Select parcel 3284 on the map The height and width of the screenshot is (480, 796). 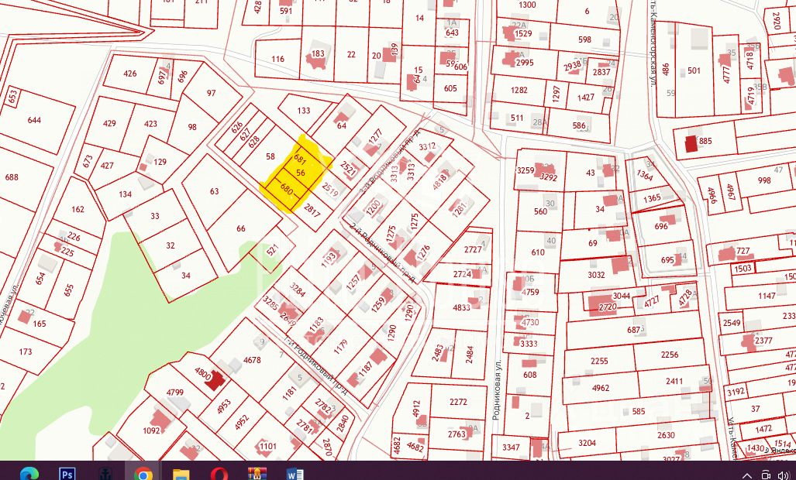point(298,290)
